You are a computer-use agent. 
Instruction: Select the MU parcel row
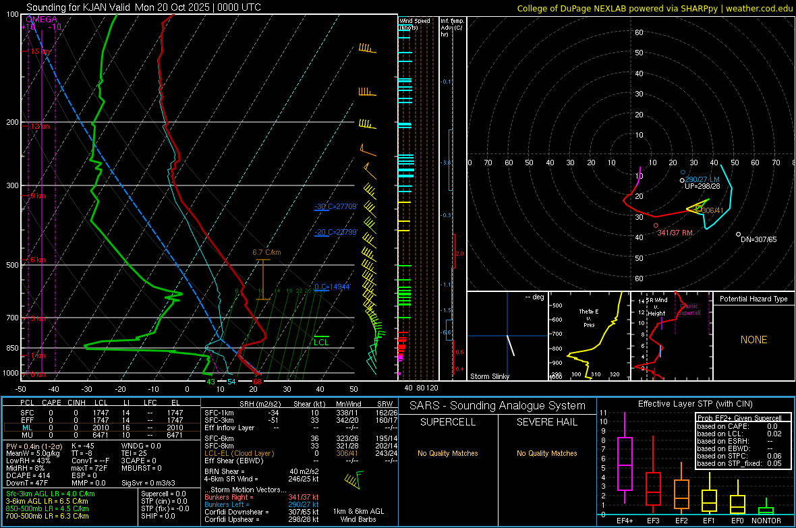102,434
